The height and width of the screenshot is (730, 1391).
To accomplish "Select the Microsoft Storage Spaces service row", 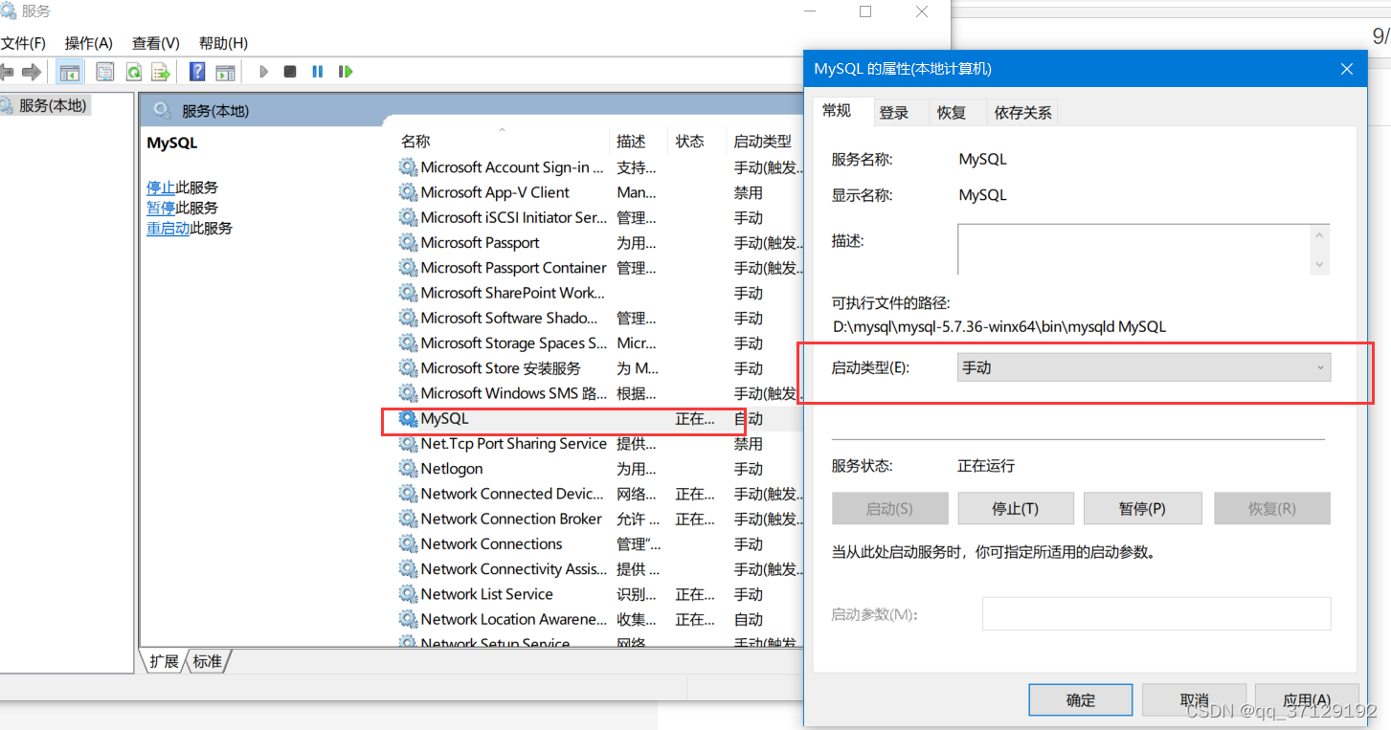I will pos(599,343).
